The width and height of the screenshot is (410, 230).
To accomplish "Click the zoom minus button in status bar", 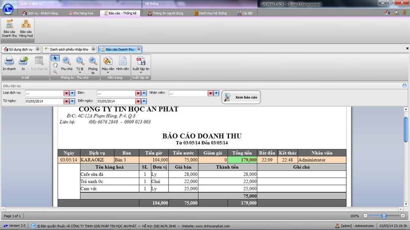I will click(x=366, y=216).
